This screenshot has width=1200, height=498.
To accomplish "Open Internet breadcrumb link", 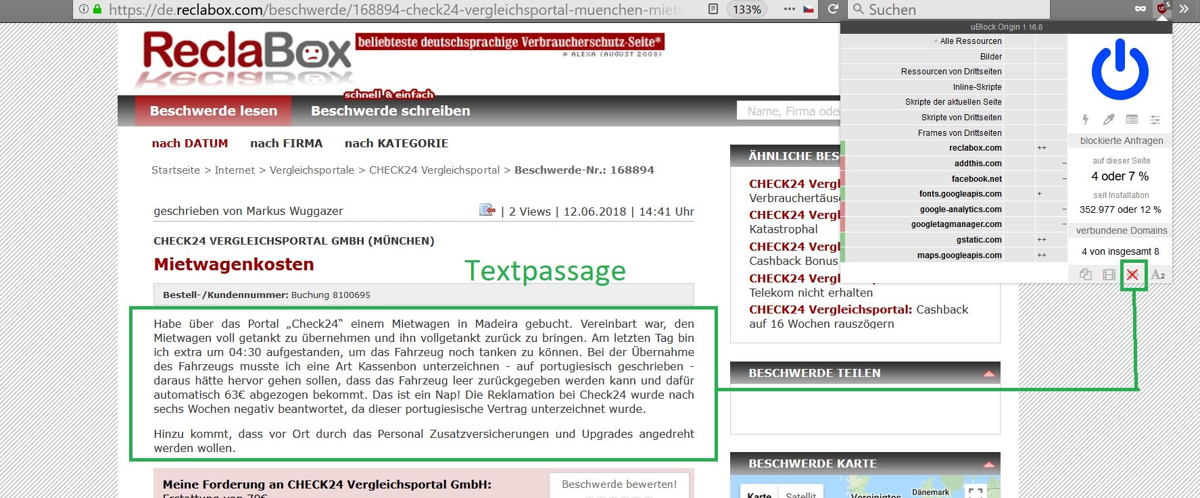I will pyautogui.click(x=235, y=170).
